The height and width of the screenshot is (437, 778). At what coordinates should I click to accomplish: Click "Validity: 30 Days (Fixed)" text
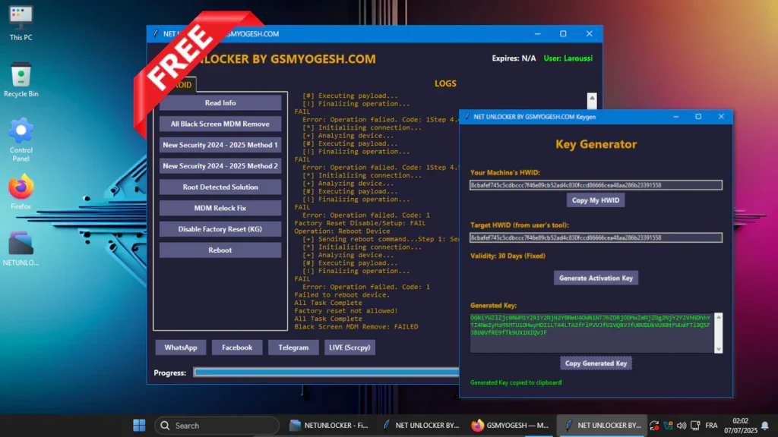508,256
